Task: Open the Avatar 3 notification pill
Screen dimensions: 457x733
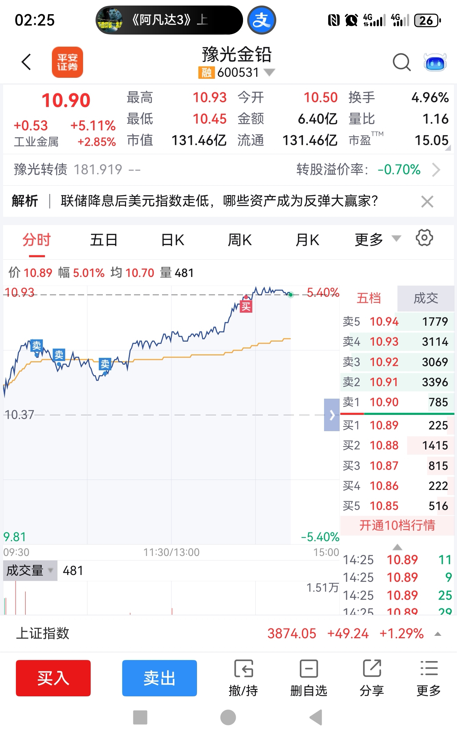Action: (169, 20)
